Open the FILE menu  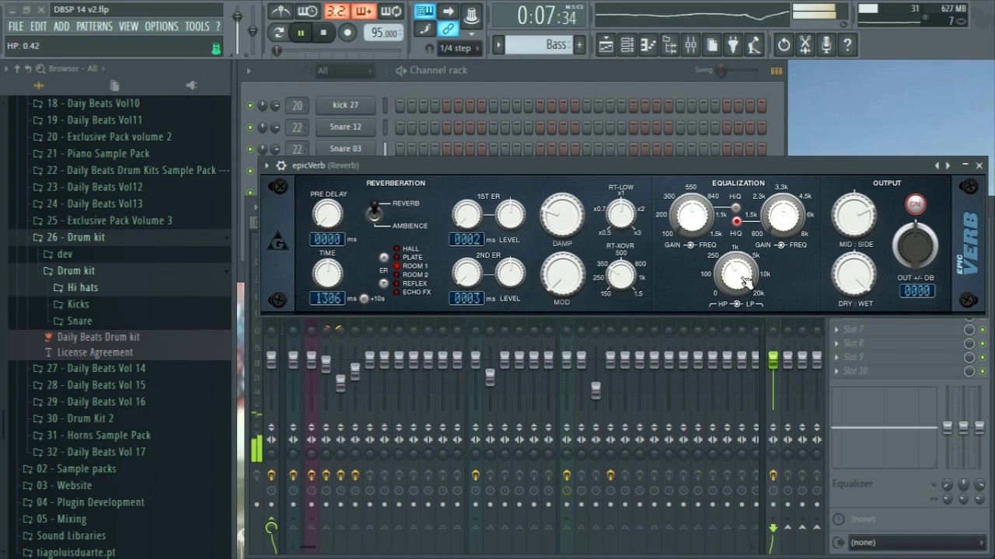(x=16, y=26)
